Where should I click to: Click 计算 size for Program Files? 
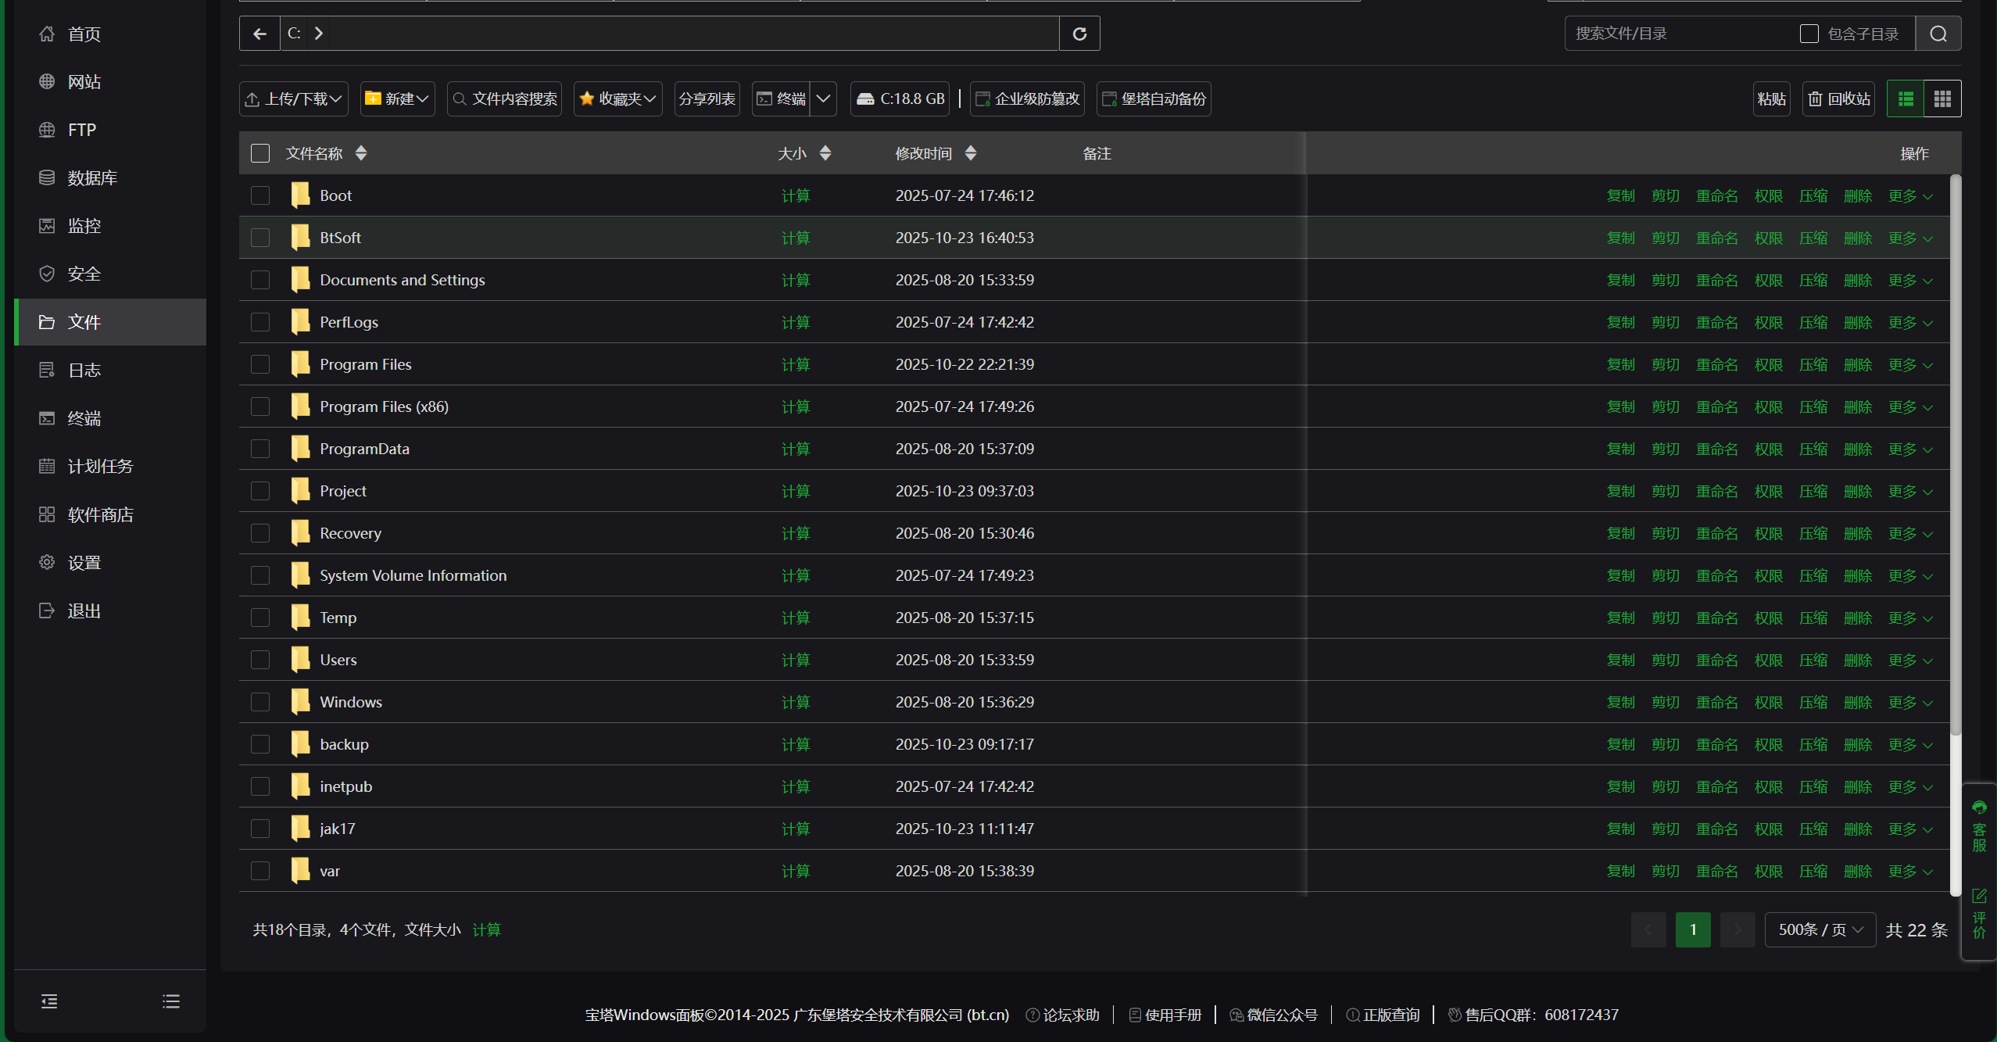tap(796, 364)
